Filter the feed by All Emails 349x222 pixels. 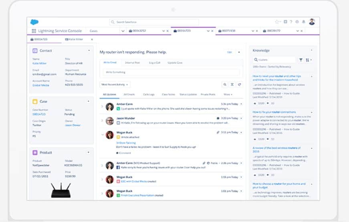(x=129, y=94)
